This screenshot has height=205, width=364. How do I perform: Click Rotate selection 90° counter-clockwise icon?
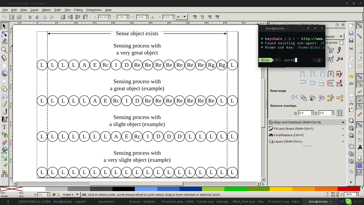coord(30,17)
